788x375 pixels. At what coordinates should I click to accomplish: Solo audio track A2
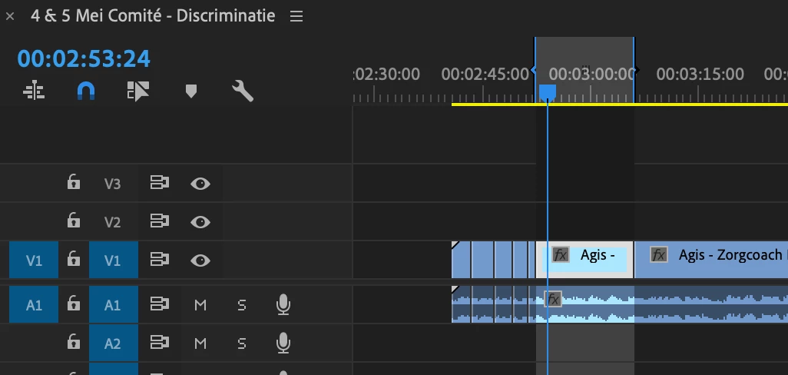tap(242, 343)
